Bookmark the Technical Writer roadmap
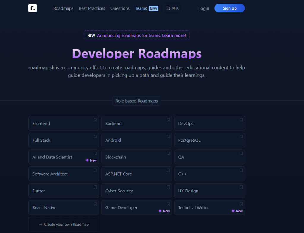 click(x=241, y=204)
